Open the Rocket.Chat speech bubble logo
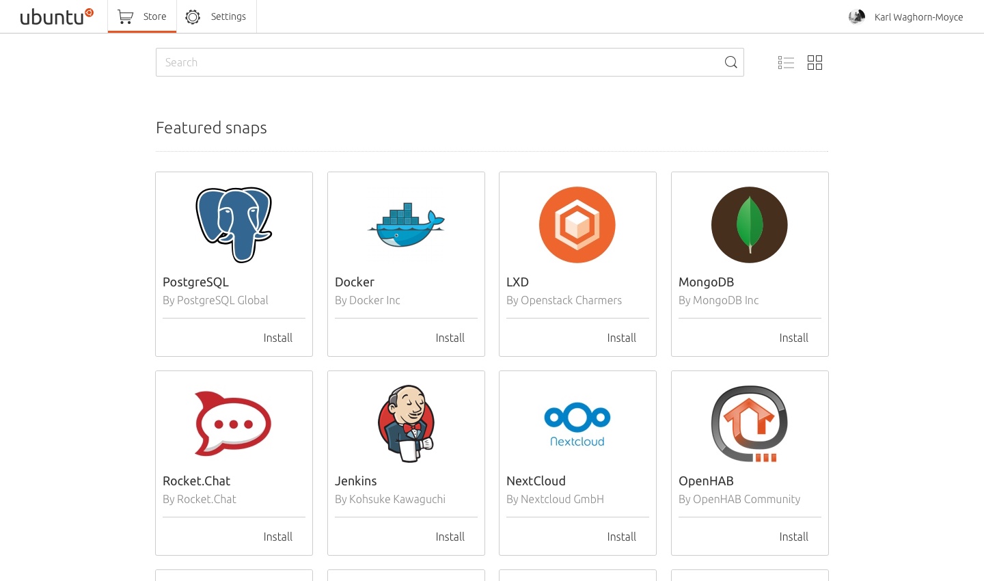984x581 pixels. click(233, 423)
